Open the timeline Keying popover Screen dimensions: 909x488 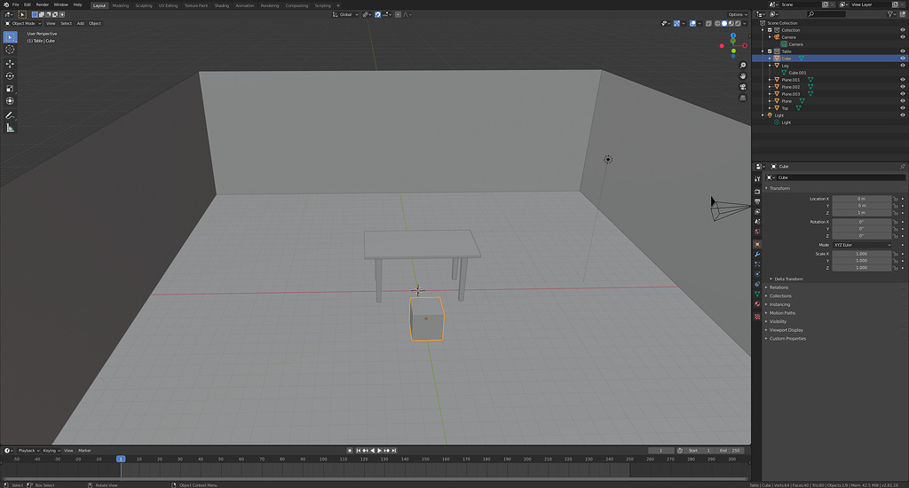click(x=51, y=451)
